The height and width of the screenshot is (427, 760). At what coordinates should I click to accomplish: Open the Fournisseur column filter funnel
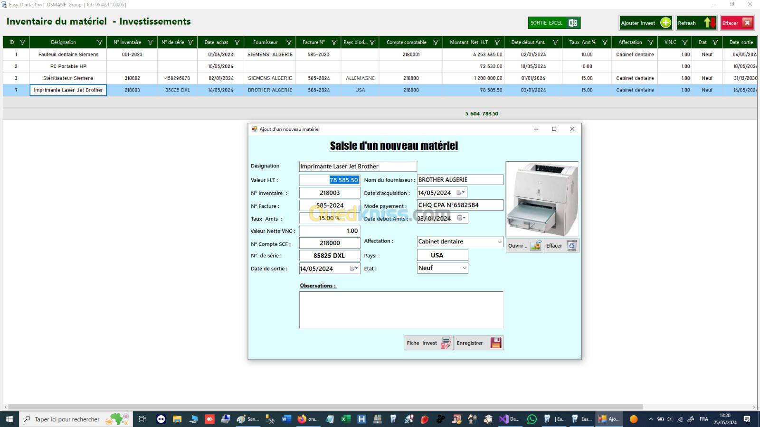coord(289,42)
